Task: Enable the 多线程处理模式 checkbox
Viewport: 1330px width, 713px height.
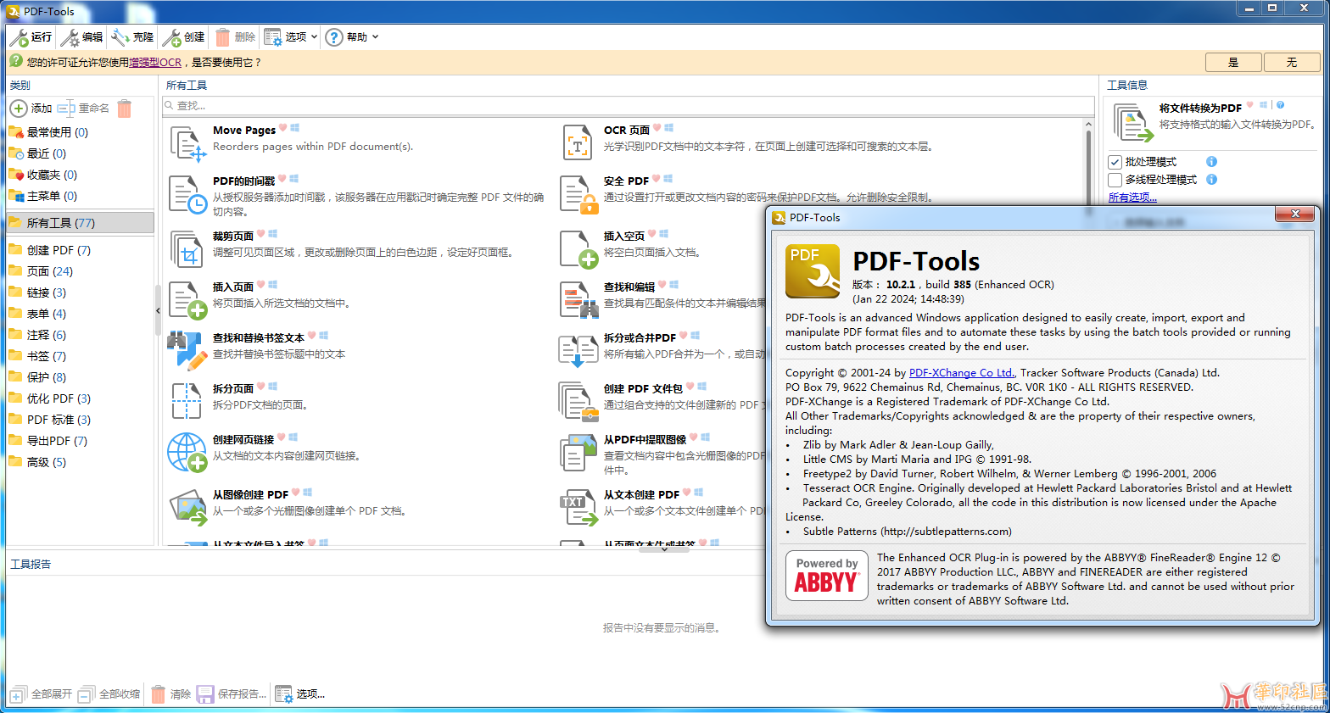Action: (1115, 180)
